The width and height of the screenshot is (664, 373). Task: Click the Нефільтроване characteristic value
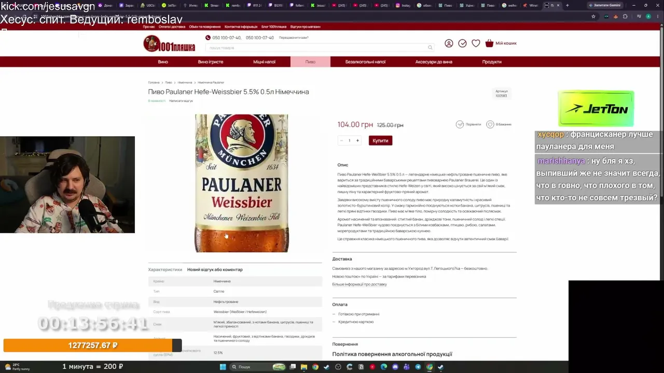tap(226, 302)
